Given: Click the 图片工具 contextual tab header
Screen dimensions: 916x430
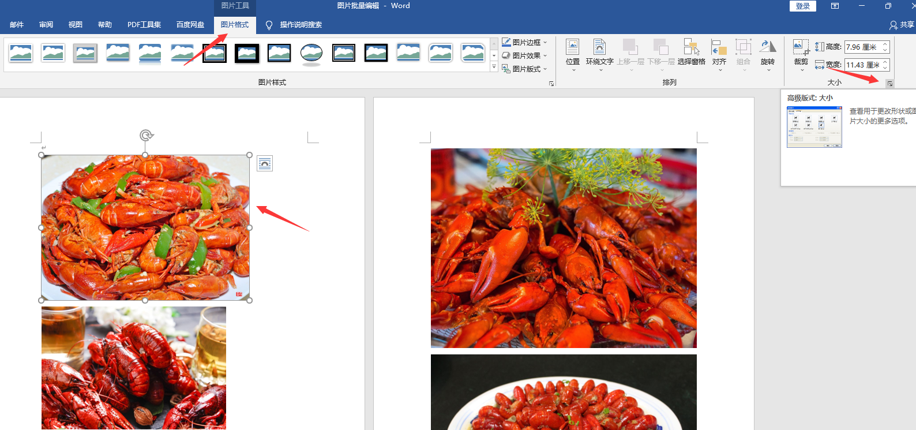Looking at the screenshot, I should (x=235, y=6).
